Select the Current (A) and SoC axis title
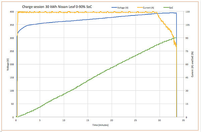Image resolution: width=201 pixels, height=132 pixels. 192,64
